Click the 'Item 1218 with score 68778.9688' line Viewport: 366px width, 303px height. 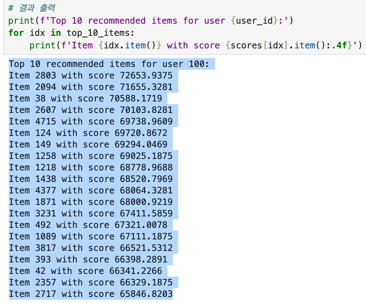pos(91,168)
